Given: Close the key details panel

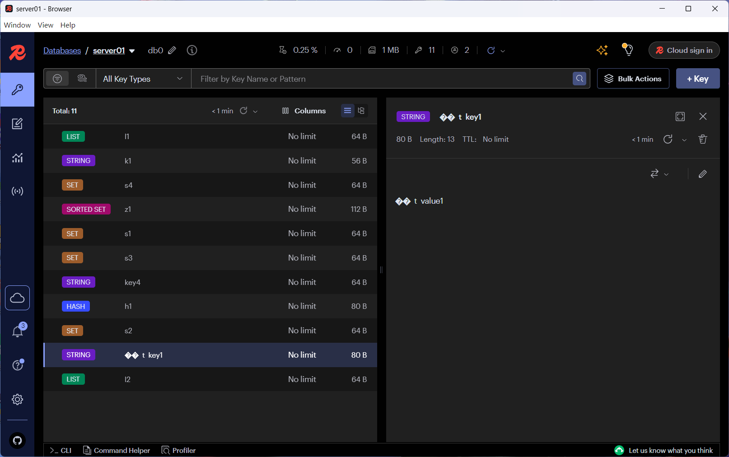Looking at the screenshot, I should (x=703, y=117).
